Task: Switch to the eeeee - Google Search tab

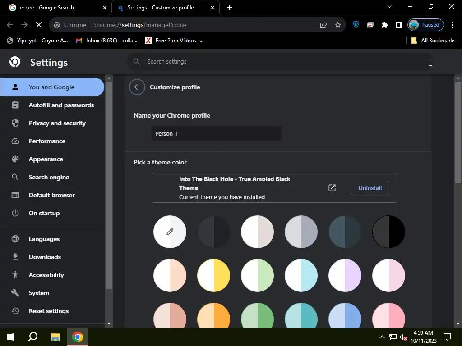Action: (x=56, y=8)
